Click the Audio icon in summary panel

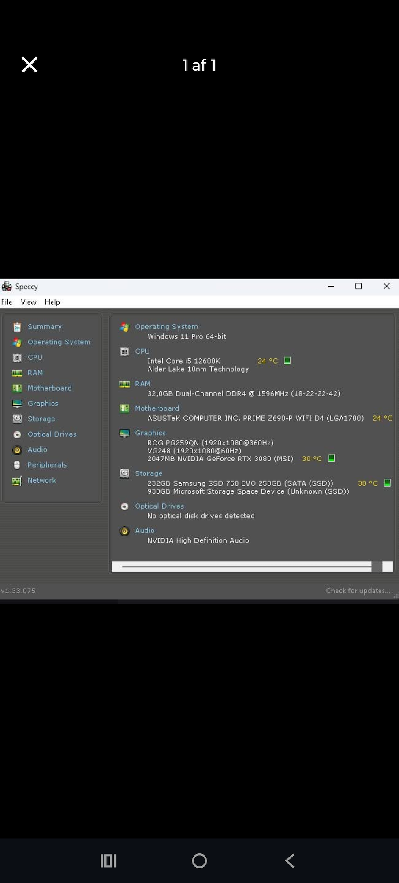(125, 531)
